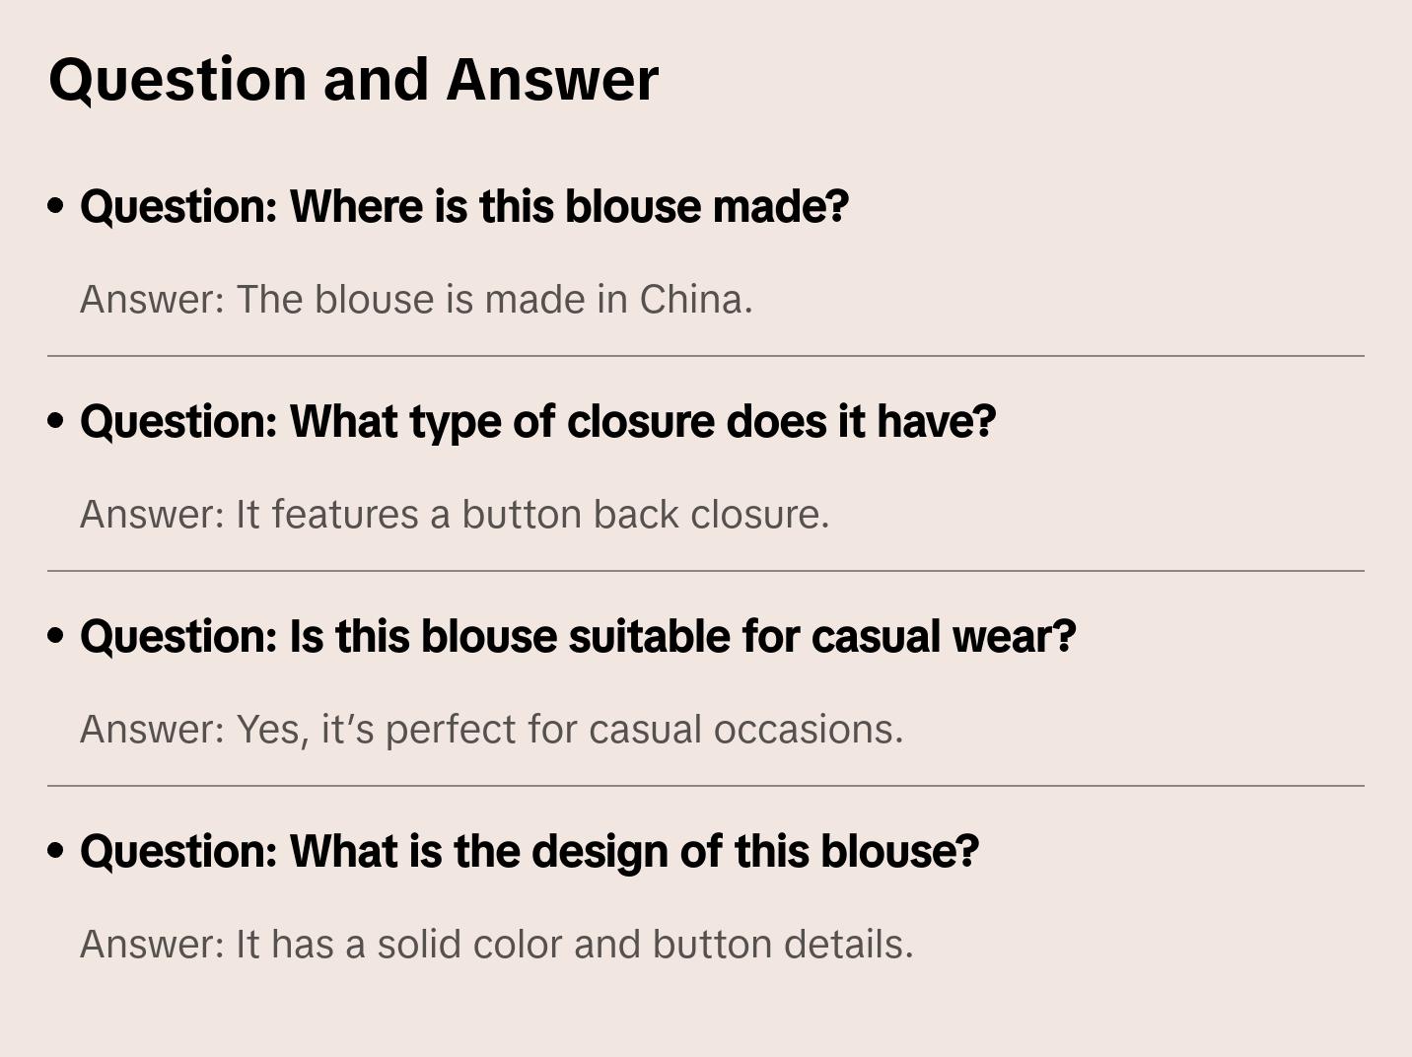The width and height of the screenshot is (1412, 1057).
Task: Click the answer "It features a button back closure."
Action: click(x=455, y=515)
